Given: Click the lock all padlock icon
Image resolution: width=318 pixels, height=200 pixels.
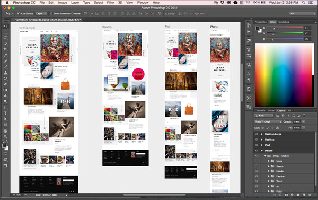Looking at the screenshot, I should point(277,128).
